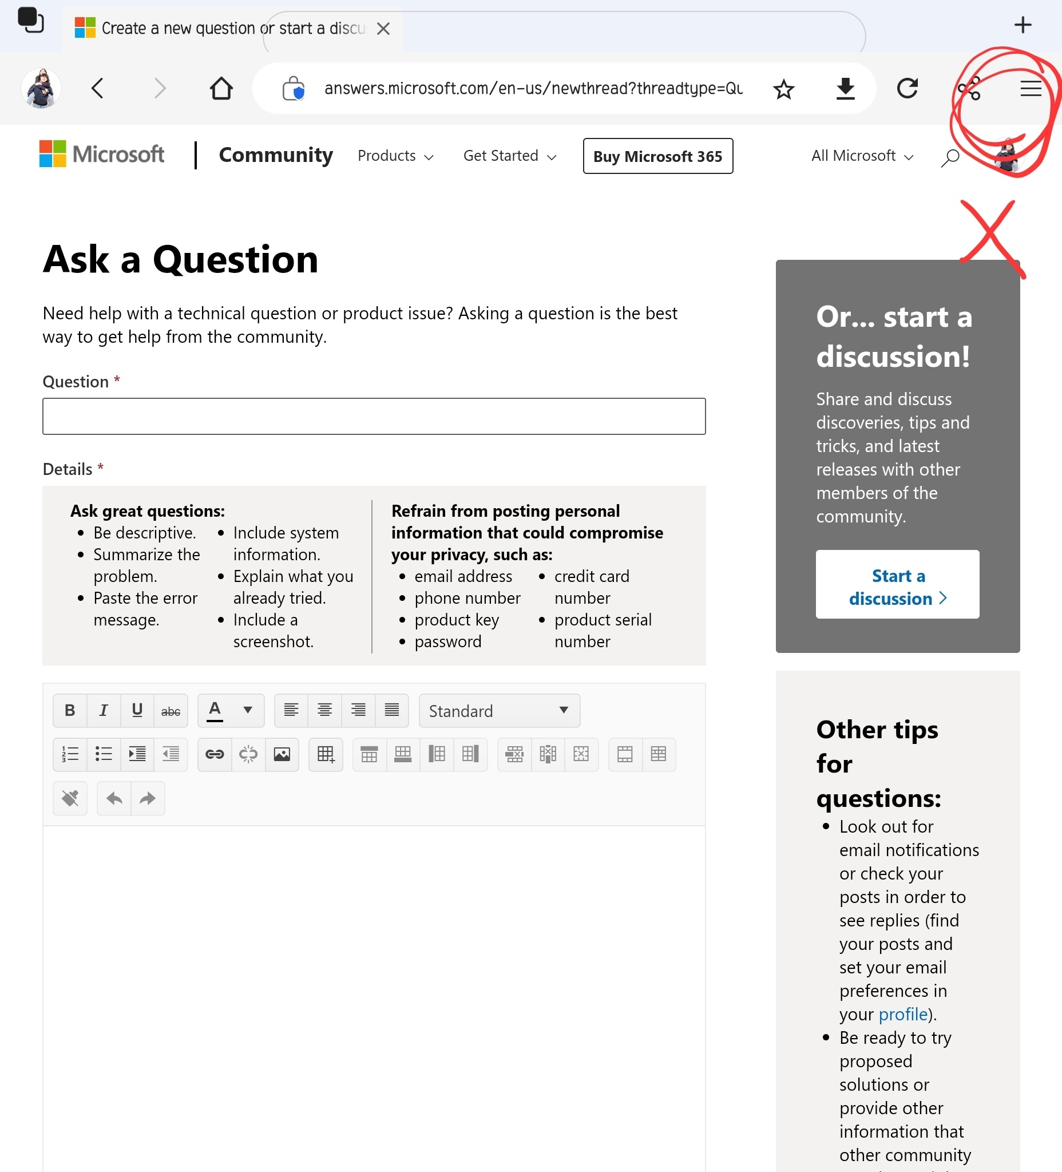Viewport: 1062px width, 1172px height.
Task: Expand the Get Started menu
Action: pyautogui.click(x=510, y=156)
